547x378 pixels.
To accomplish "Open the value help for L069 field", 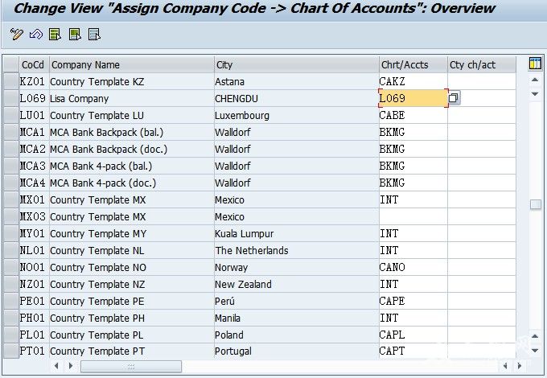I will coord(453,98).
